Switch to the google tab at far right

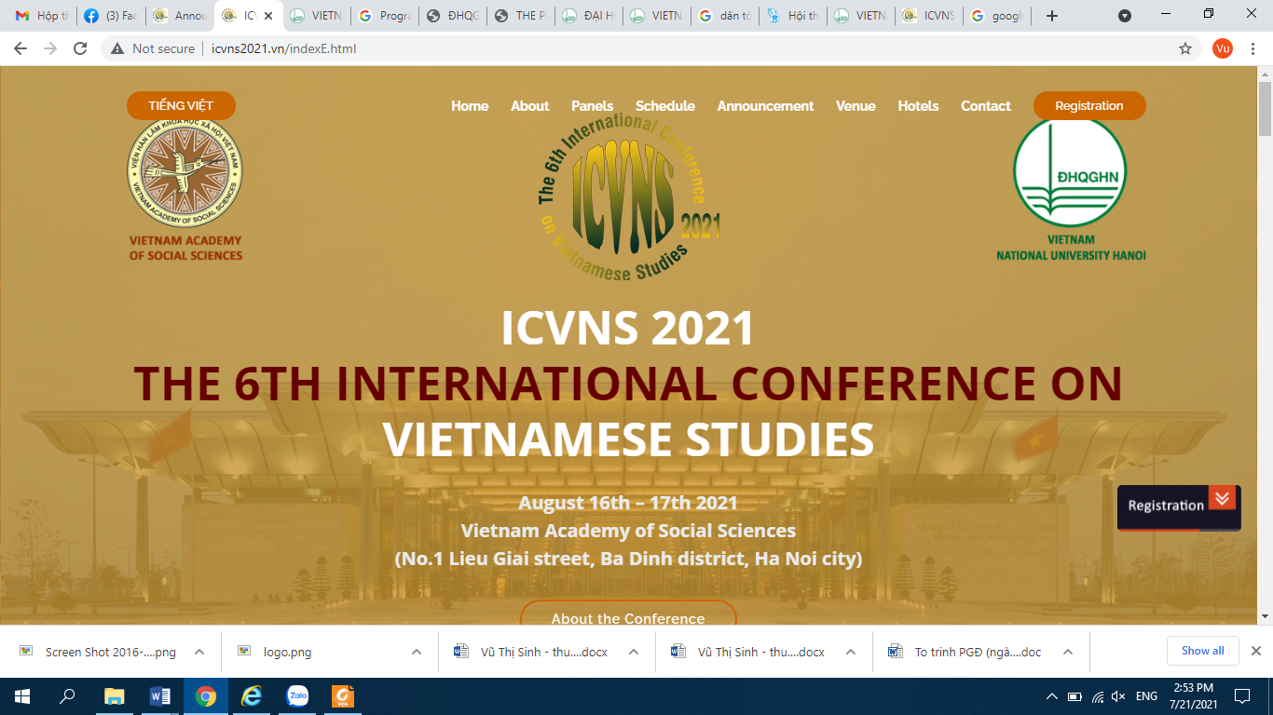click(996, 16)
